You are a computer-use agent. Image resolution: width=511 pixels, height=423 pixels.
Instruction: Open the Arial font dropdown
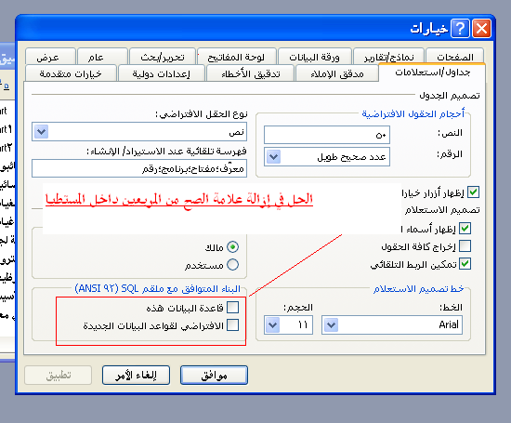(332, 324)
